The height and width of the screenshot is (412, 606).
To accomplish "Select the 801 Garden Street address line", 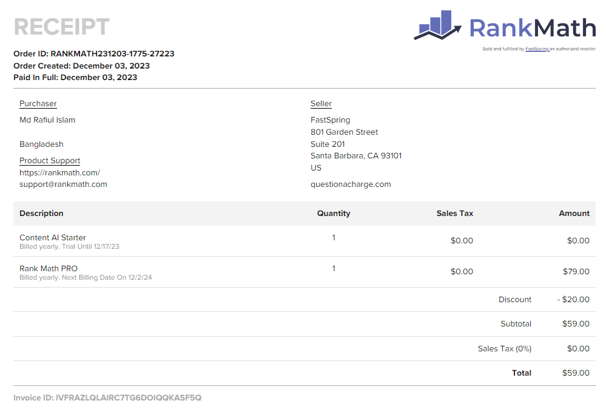I will coord(345,132).
